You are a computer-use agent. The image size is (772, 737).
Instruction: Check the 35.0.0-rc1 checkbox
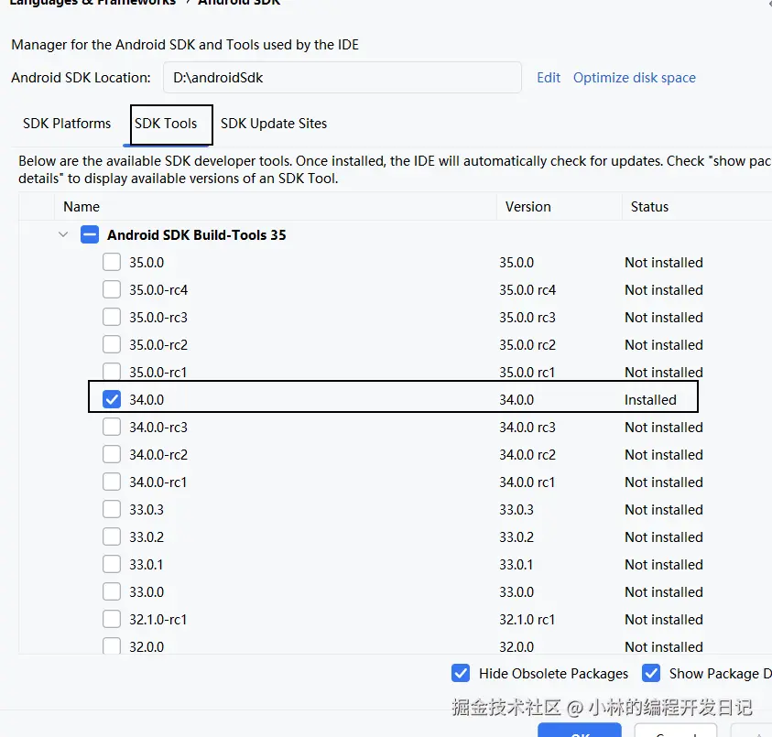point(112,372)
